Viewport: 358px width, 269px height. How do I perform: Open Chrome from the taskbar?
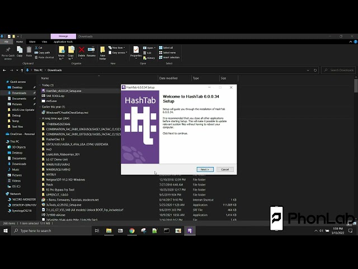tap(132, 231)
